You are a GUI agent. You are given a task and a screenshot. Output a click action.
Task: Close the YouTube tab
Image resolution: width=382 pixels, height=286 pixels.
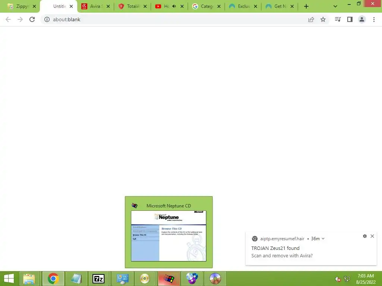pyautogui.click(x=182, y=6)
